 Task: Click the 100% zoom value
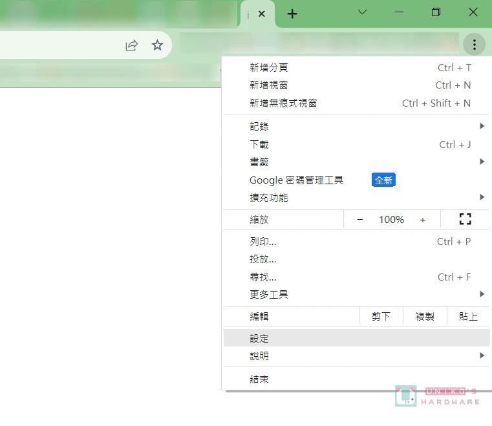click(x=391, y=220)
